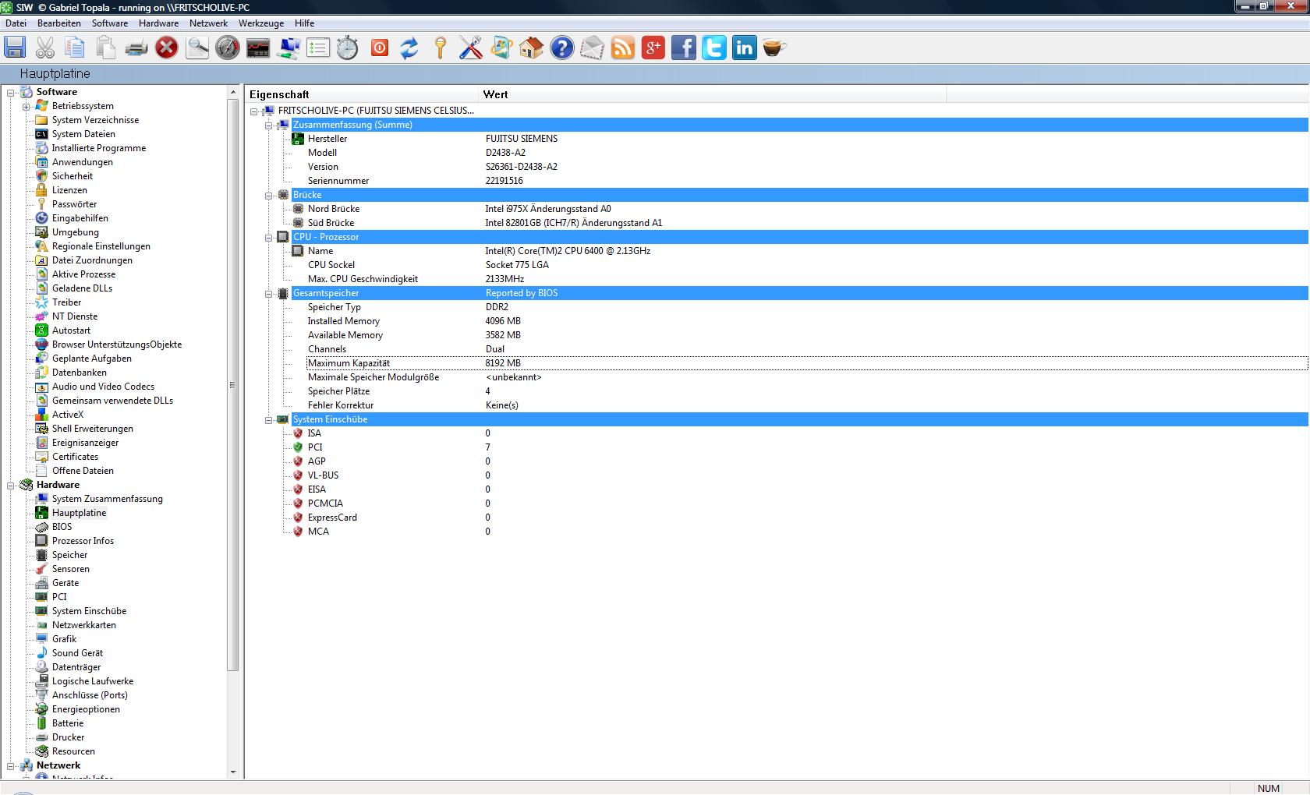Screen dimensions: 1310x795
Task: Click the golden key toolbar icon
Action: 441,48
